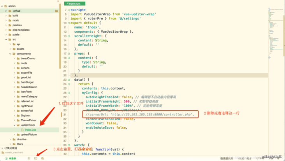
Task: Select index.vue in the file tree
Action: (30, 130)
